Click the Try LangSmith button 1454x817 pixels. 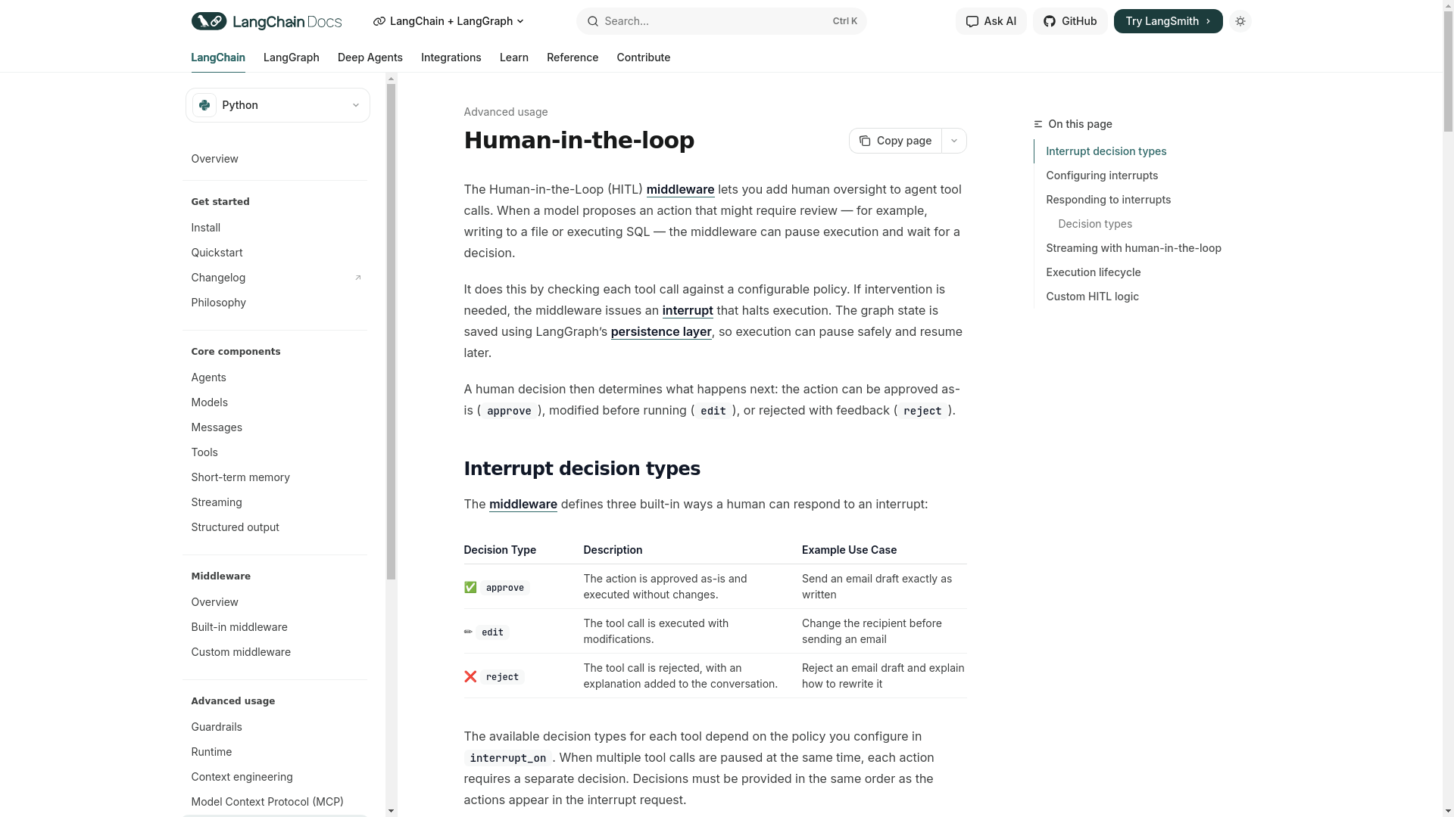(1169, 21)
